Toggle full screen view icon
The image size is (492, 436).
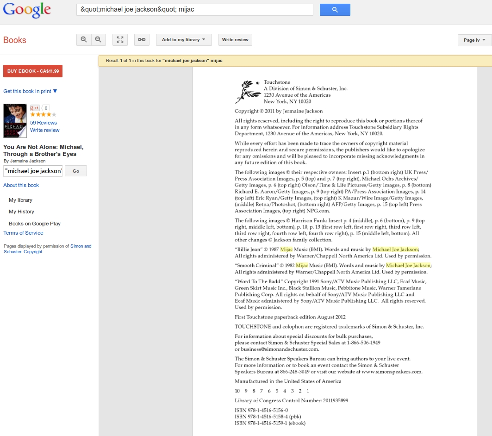120,39
